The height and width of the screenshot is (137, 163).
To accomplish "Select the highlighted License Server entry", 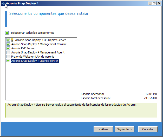I will (x=35, y=61).
